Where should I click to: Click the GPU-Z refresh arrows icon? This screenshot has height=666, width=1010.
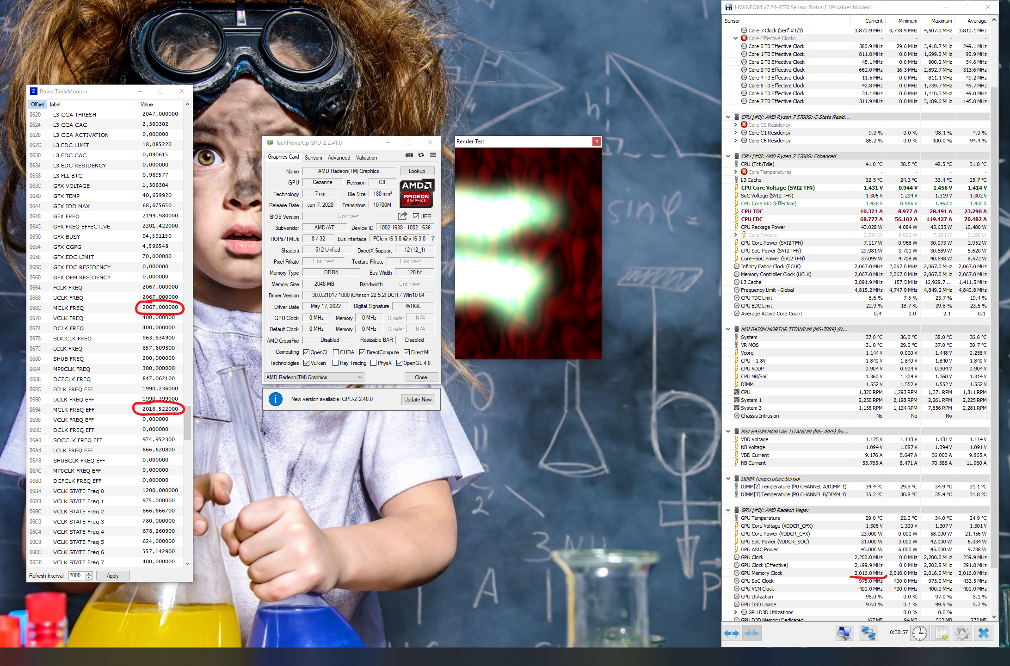click(x=421, y=155)
